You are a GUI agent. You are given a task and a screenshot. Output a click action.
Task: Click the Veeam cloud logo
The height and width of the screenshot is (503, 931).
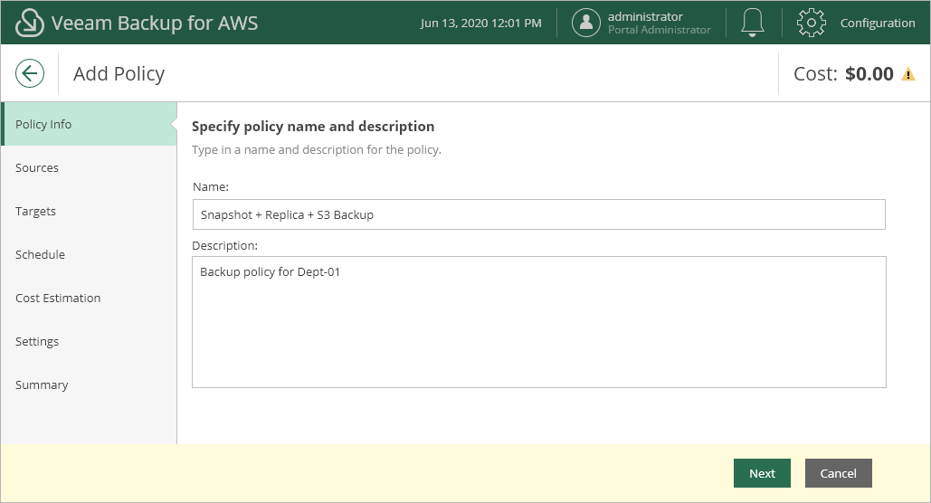pos(29,23)
